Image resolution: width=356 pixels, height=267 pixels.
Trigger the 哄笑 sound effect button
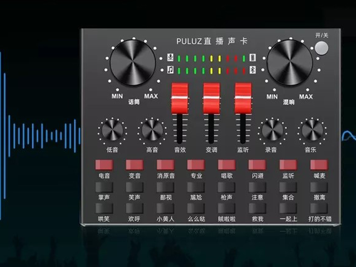[104, 208]
